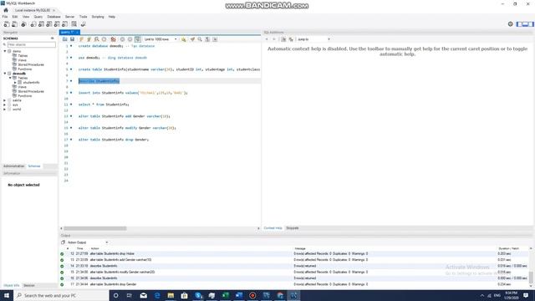Toggle stop-on-error script execution icon

click(x=114, y=39)
